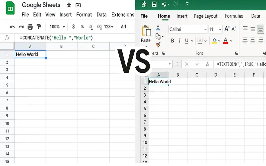This screenshot has height=166, width=266.
Task: Format as currency with dollar button
Action: coord(73,27)
